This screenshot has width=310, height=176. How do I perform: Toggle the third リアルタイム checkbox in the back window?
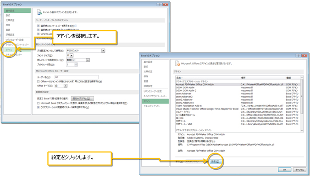coord(39,34)
